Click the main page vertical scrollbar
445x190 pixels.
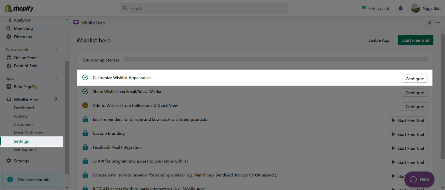(443, 96)
